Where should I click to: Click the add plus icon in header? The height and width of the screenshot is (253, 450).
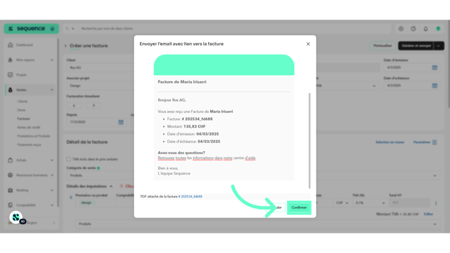pyautogui.click(x=401, y=29)
